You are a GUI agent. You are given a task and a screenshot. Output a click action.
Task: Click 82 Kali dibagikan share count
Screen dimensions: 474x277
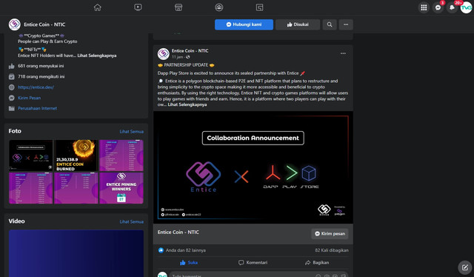(x=332, y=250)
